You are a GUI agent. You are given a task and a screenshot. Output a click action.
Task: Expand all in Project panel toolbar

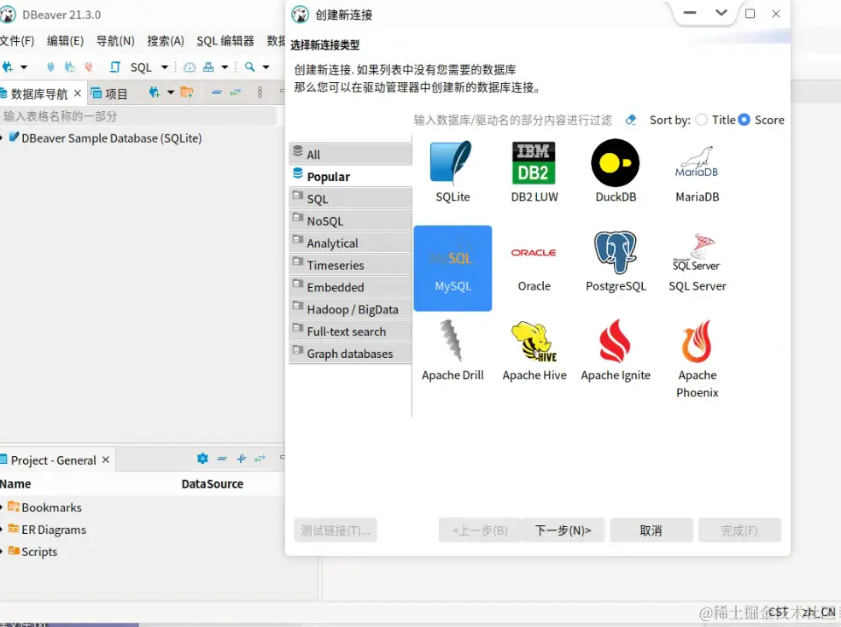242,459
